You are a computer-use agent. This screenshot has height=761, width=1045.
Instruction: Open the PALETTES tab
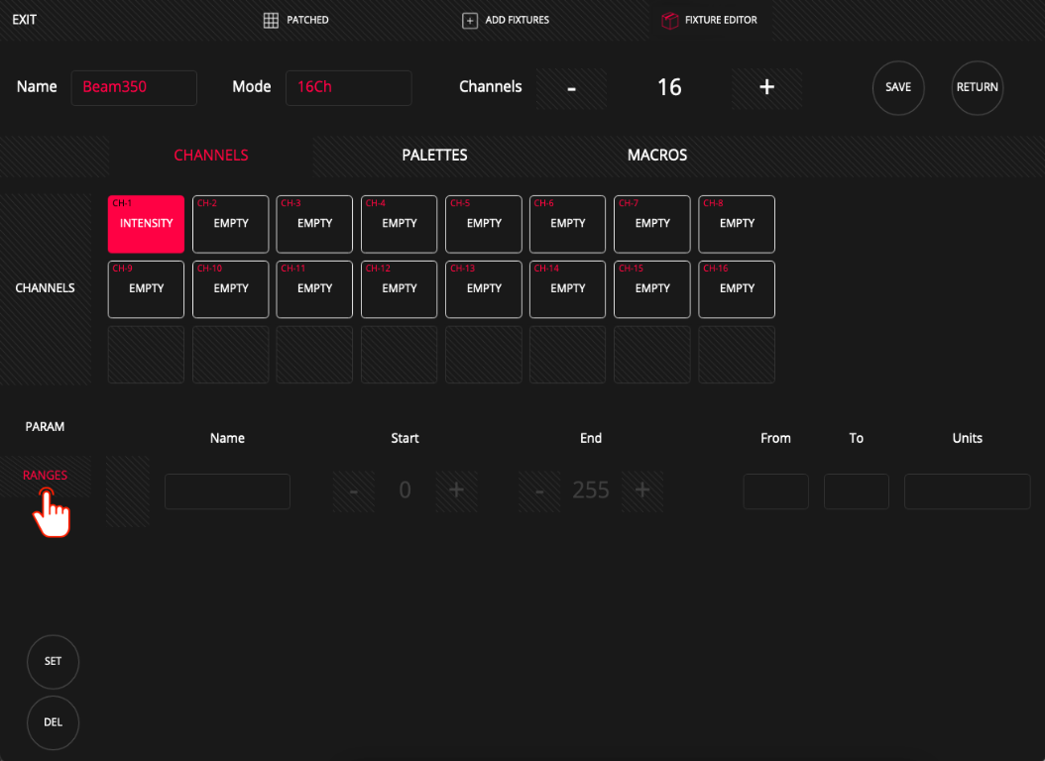tap(434, 156)
